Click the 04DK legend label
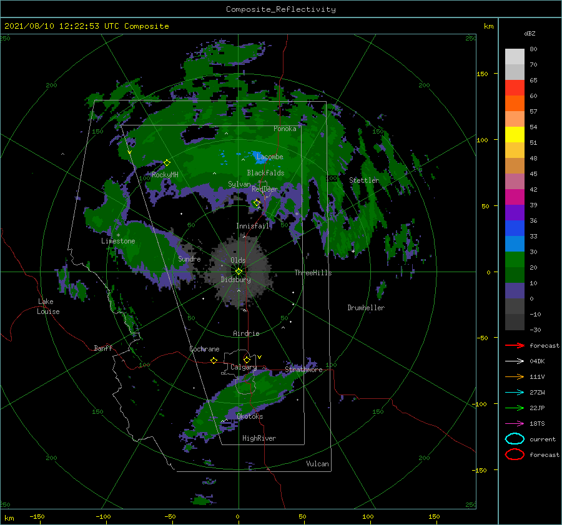562x525 pixels. tap(537, 361)
